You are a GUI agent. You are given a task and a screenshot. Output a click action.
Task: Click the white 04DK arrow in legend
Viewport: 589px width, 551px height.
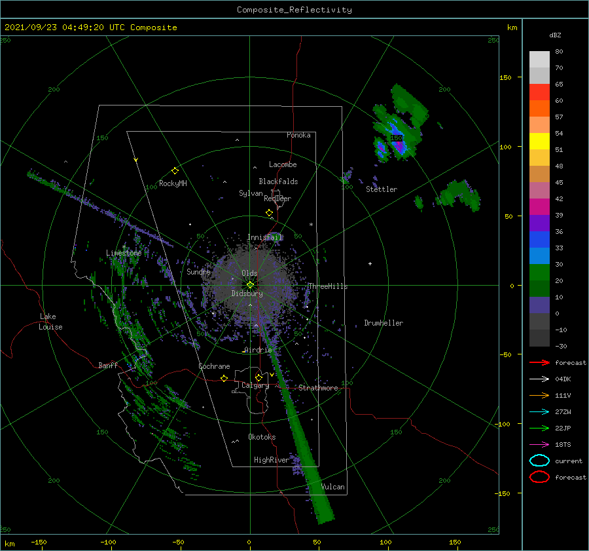[539, 379]
